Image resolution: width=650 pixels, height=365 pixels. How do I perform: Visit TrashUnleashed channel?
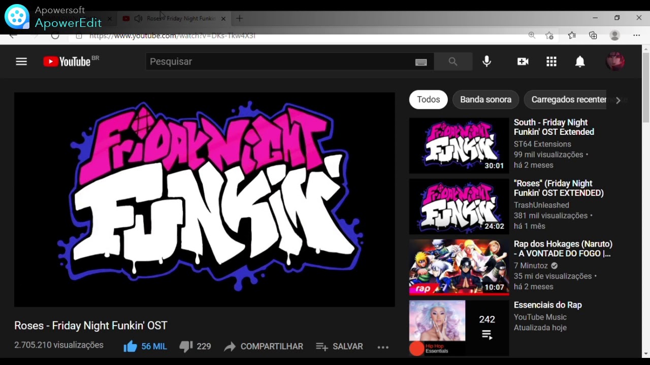[541, 205]
